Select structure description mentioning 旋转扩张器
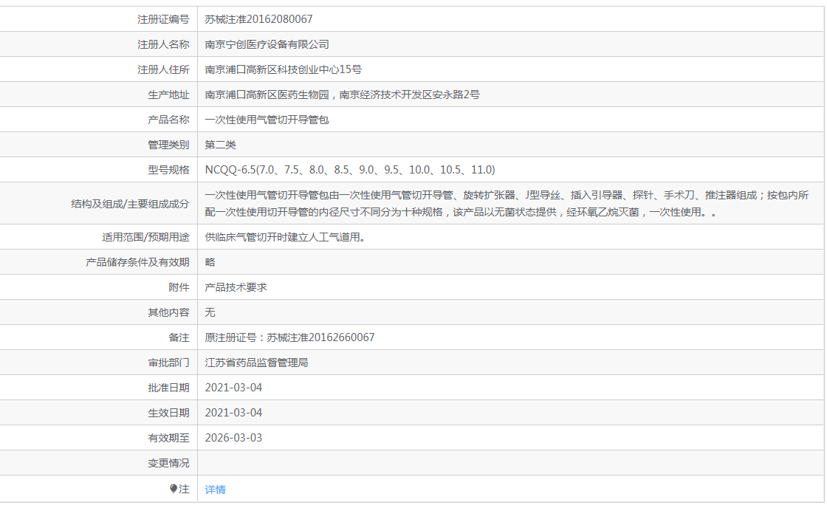Viewport: 827px width, 508px height. 507,204
